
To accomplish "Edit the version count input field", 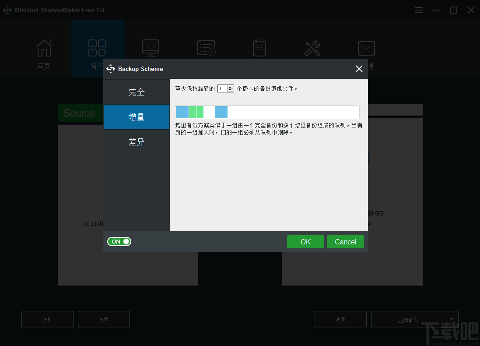I will point(223,88).
